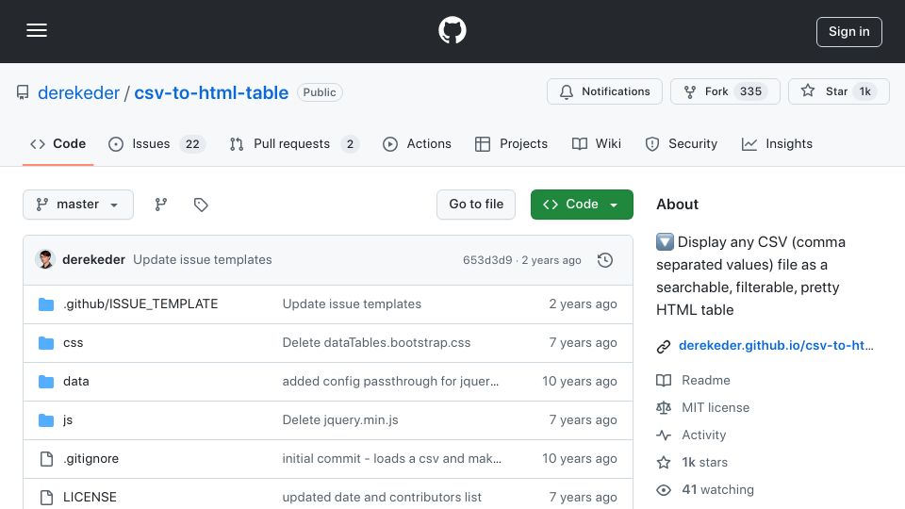Click folder icon beside .github/ISSUE_TEMPLATE
Image resolution: width=905 pixels, height=509 pixels.
tap(46, 304)
